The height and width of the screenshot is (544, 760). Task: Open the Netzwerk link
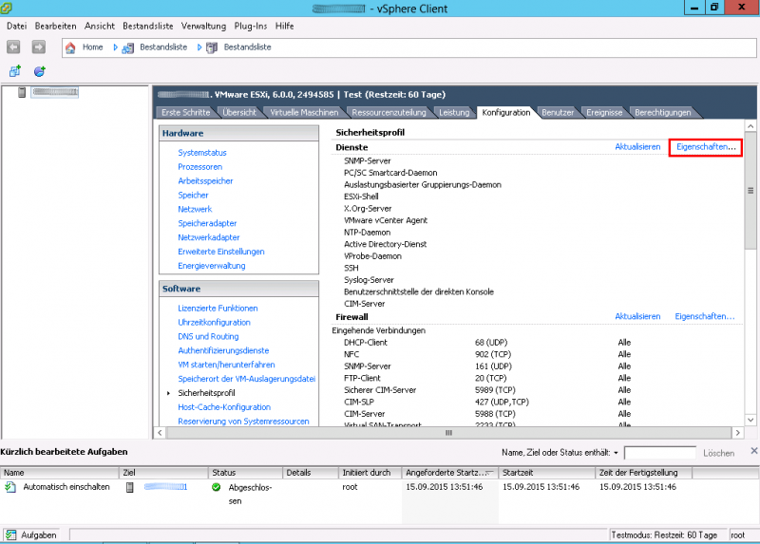click(195, 209)
